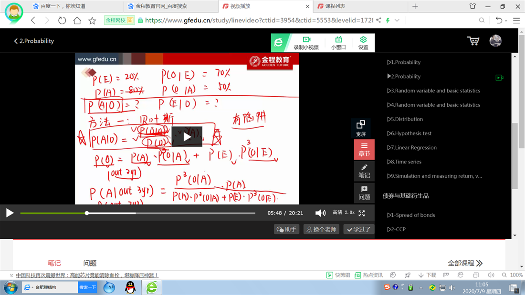The width and height of the screenshot is (525, 295).
Task: Open chapter 5.Distribution
Action: [x=405, y=119]
